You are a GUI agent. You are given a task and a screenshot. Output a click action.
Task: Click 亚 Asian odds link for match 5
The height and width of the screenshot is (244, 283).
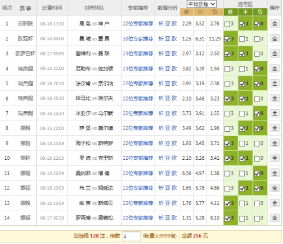tap(168, 84)
